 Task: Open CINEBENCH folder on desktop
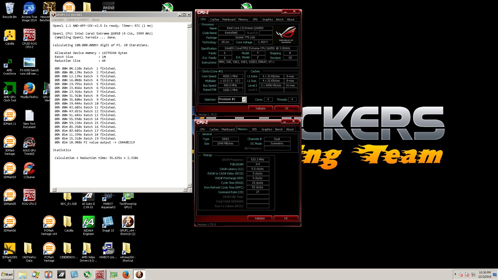click(69, 251)
